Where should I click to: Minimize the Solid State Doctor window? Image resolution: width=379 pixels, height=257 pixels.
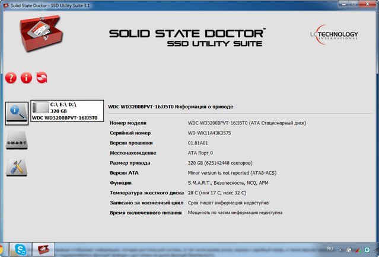tap(344, 4)
